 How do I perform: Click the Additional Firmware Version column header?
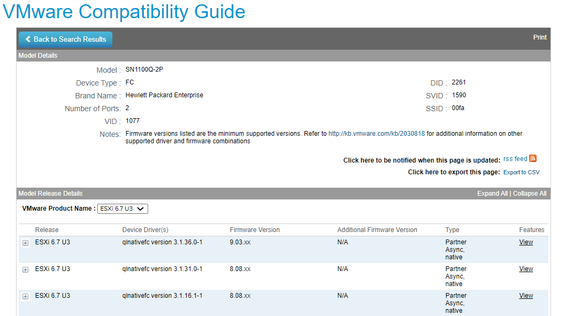tap(377, 230)
